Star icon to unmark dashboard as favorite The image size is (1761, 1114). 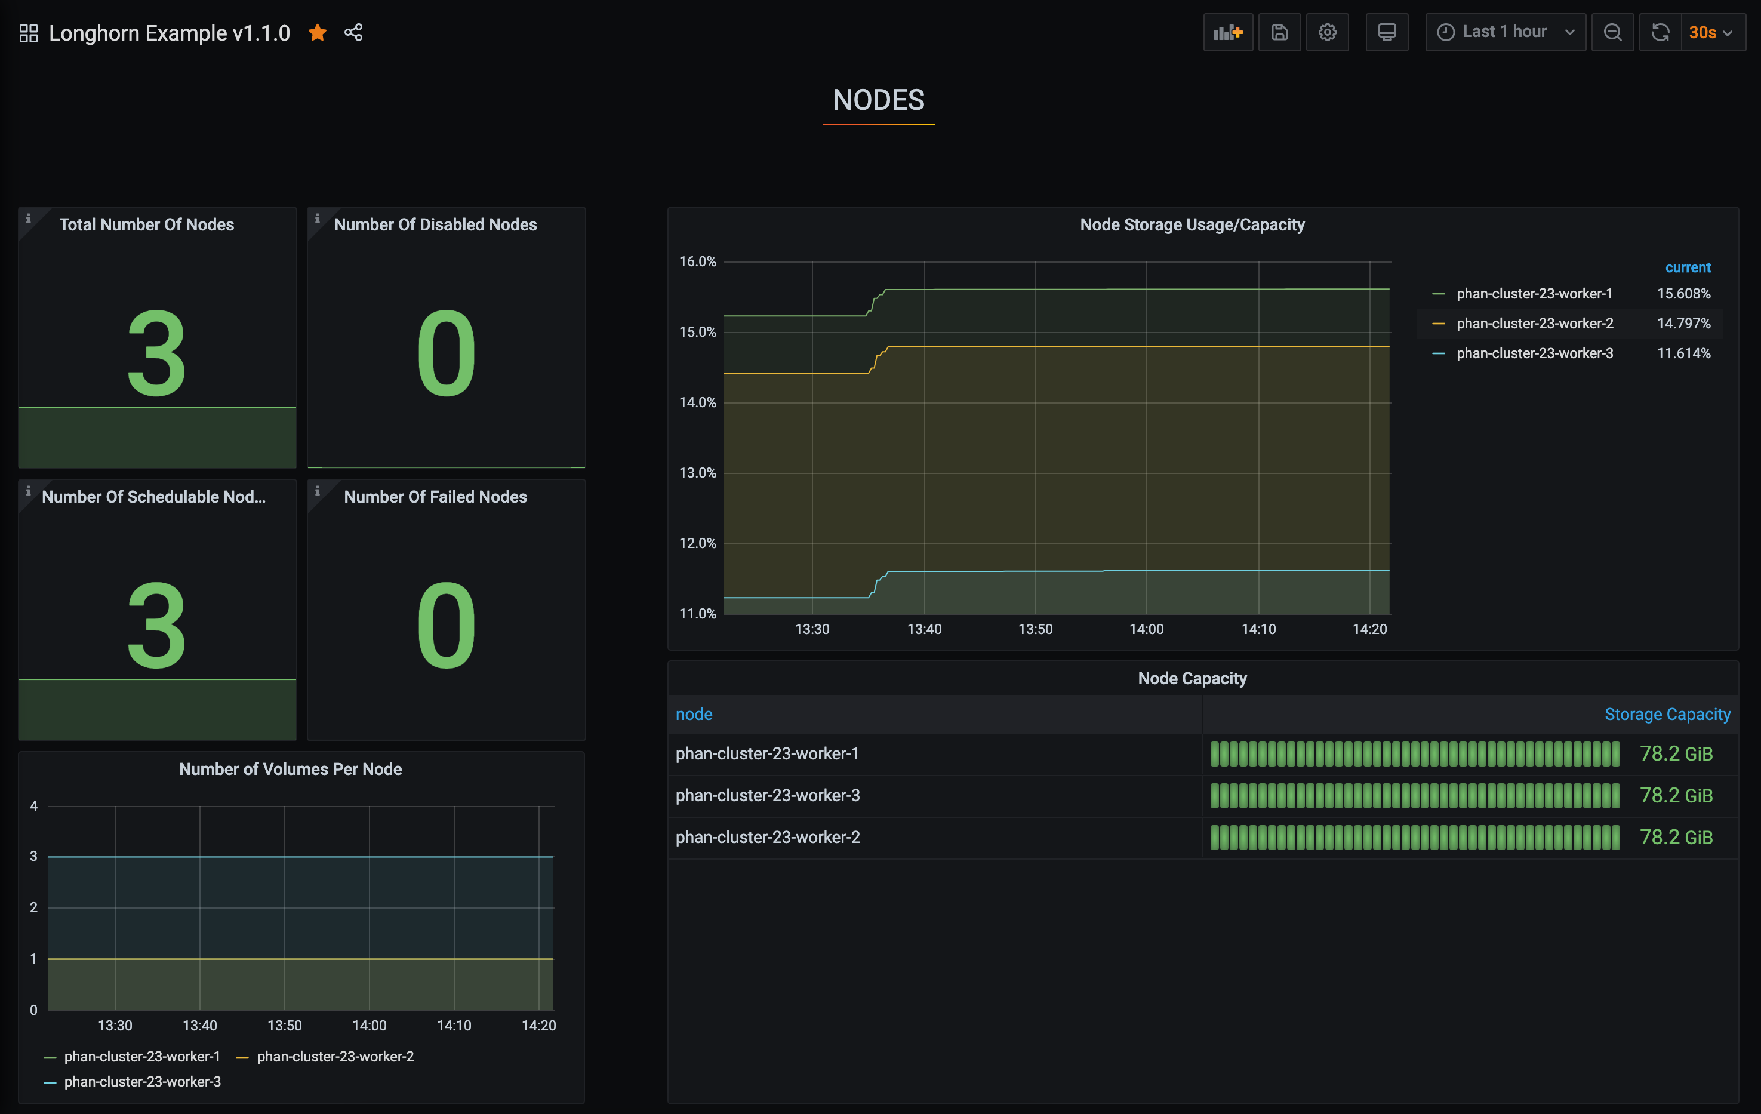click(x=318, y=32)
